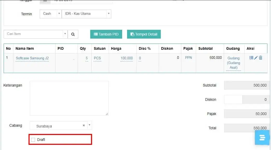Clear Surabaya from the Cabang field
The width and height of the screenshot is (271, 150).
pyautogui.click(x=84, y=125)
